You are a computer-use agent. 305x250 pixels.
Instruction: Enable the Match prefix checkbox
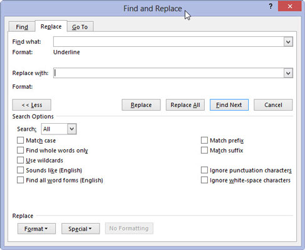click(204, 141)
